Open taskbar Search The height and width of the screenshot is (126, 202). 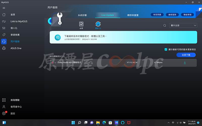click(80, 123)
